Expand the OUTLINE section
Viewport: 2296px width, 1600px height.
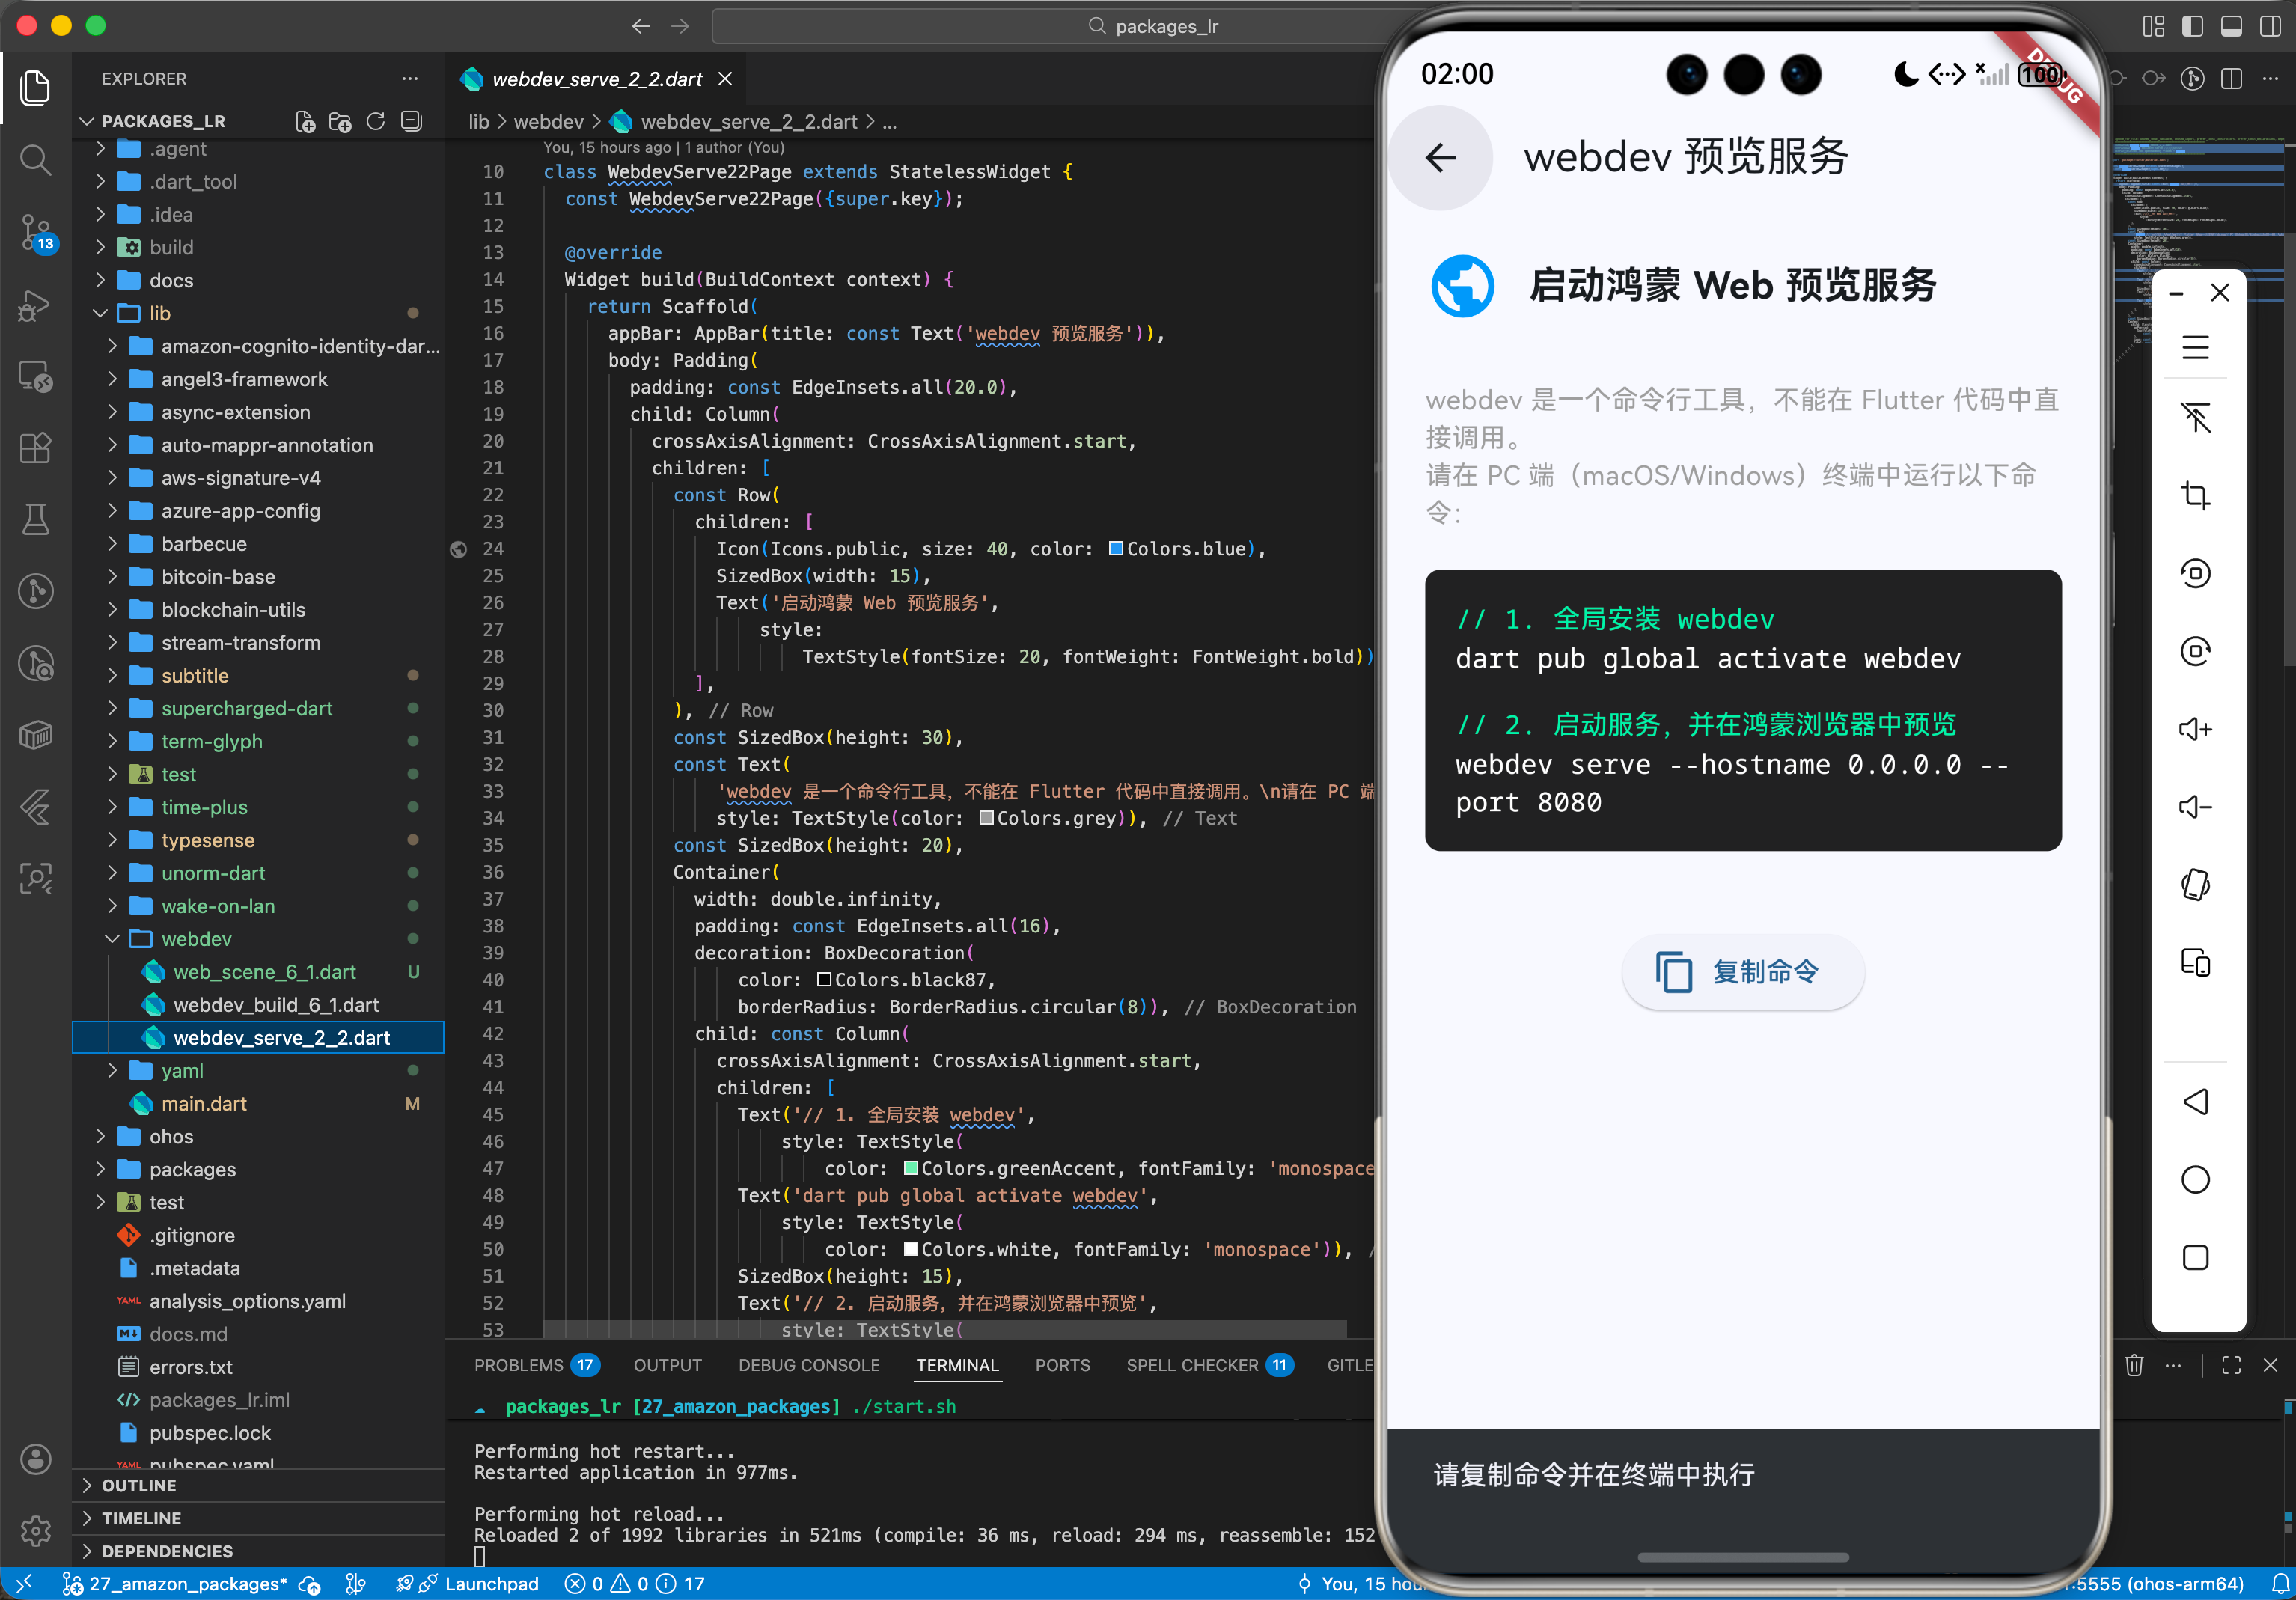(258, 1486)
